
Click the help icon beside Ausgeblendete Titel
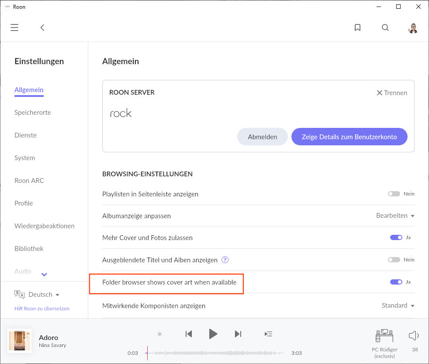[225, 260]
